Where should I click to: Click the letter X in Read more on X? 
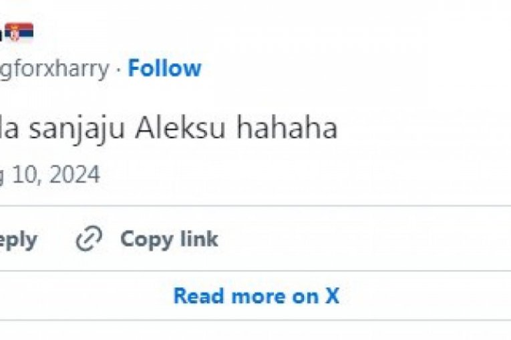(x=332, y=295)
